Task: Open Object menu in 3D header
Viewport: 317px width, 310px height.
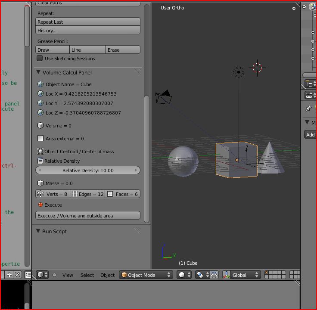Action: (x=107, y=275)
